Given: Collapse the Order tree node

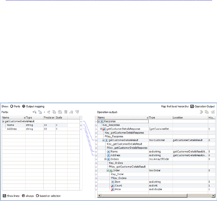Looking at the screenshot, I should point(108,170).
